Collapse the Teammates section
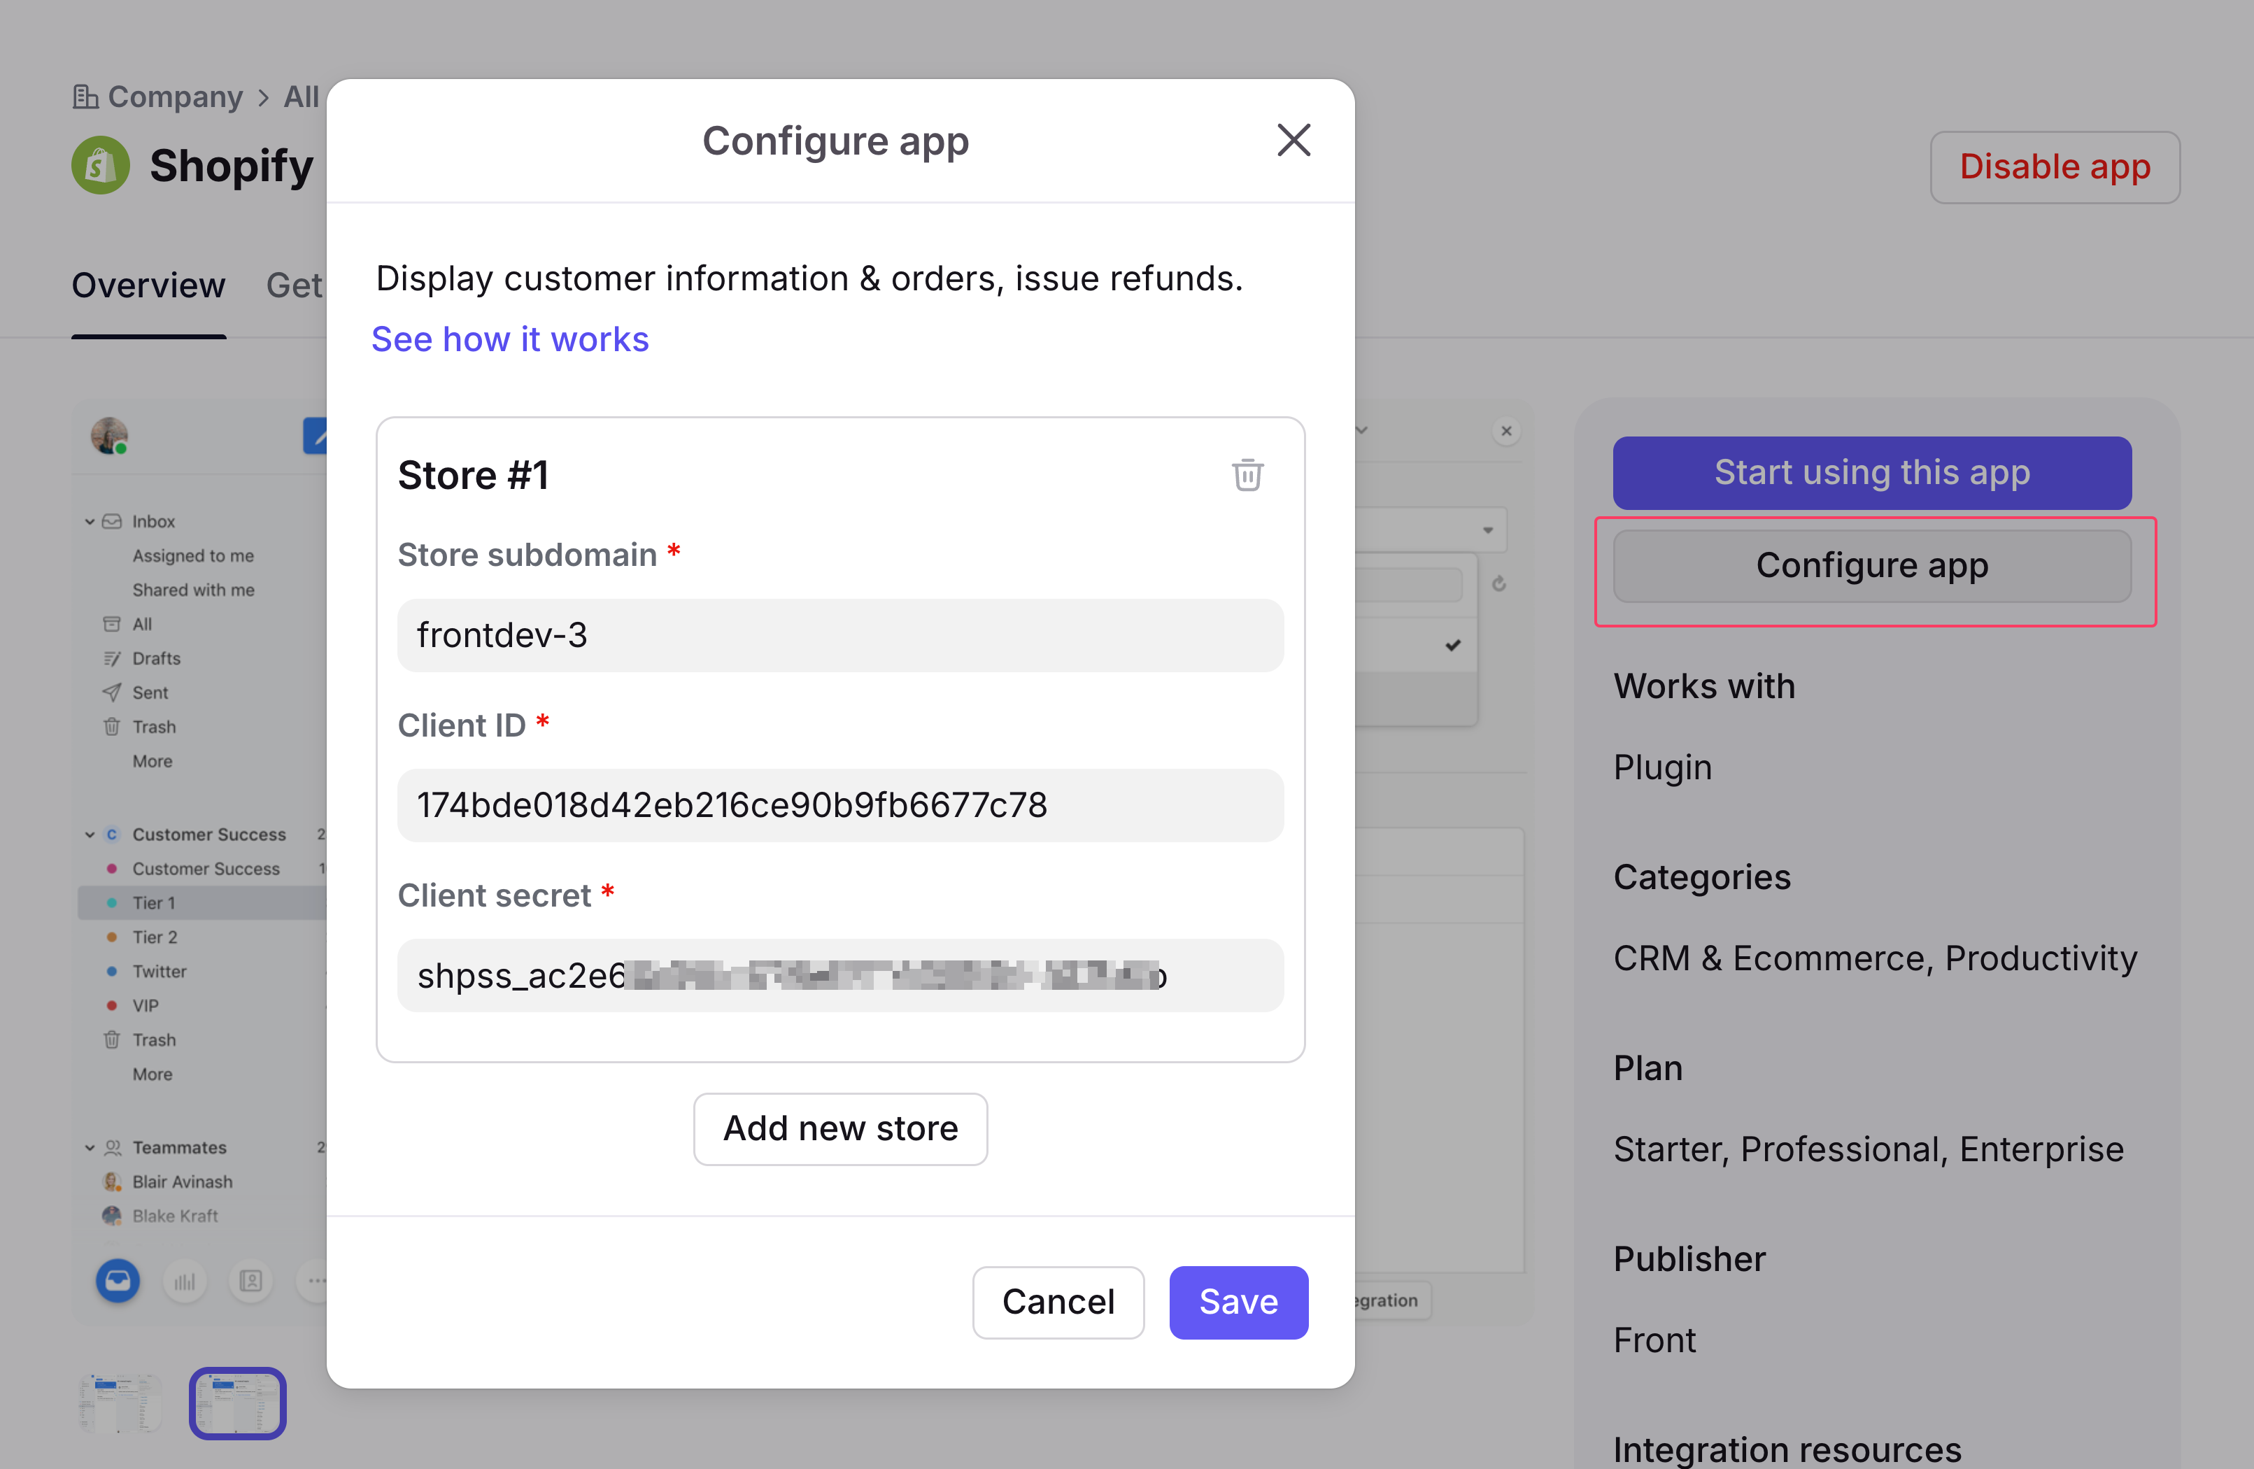 (x=90, y=1148)
